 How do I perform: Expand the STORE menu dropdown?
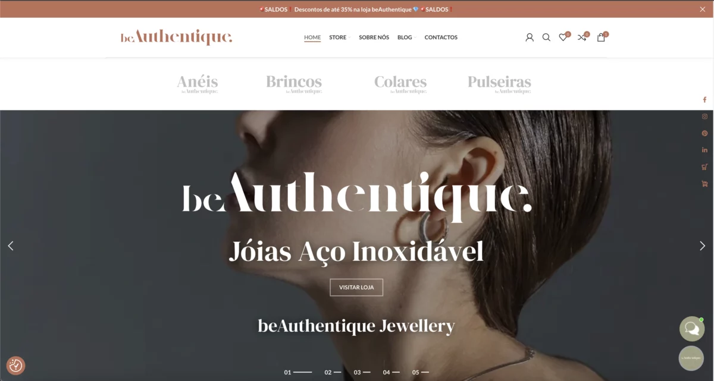(339, 37)
